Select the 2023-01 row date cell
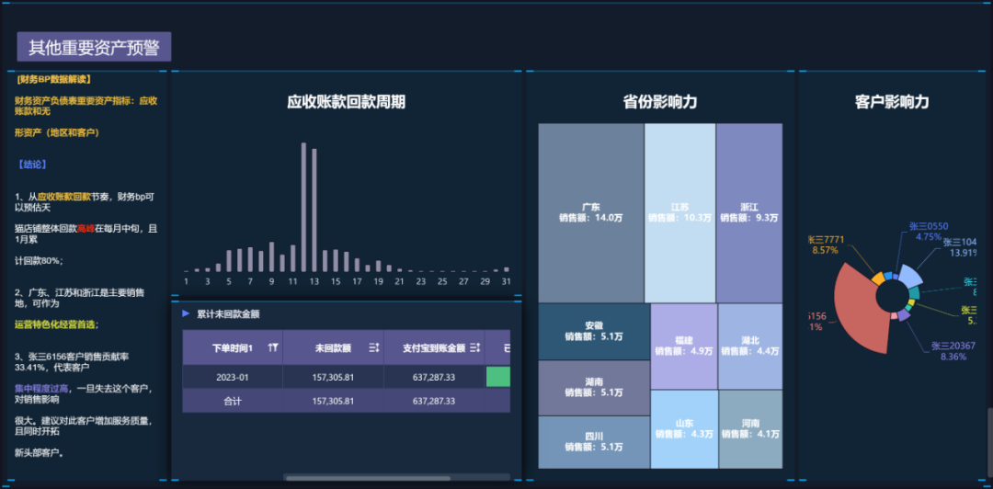Image resolution: width=993 pixels, height=489 pixels. tap(233, 377)
